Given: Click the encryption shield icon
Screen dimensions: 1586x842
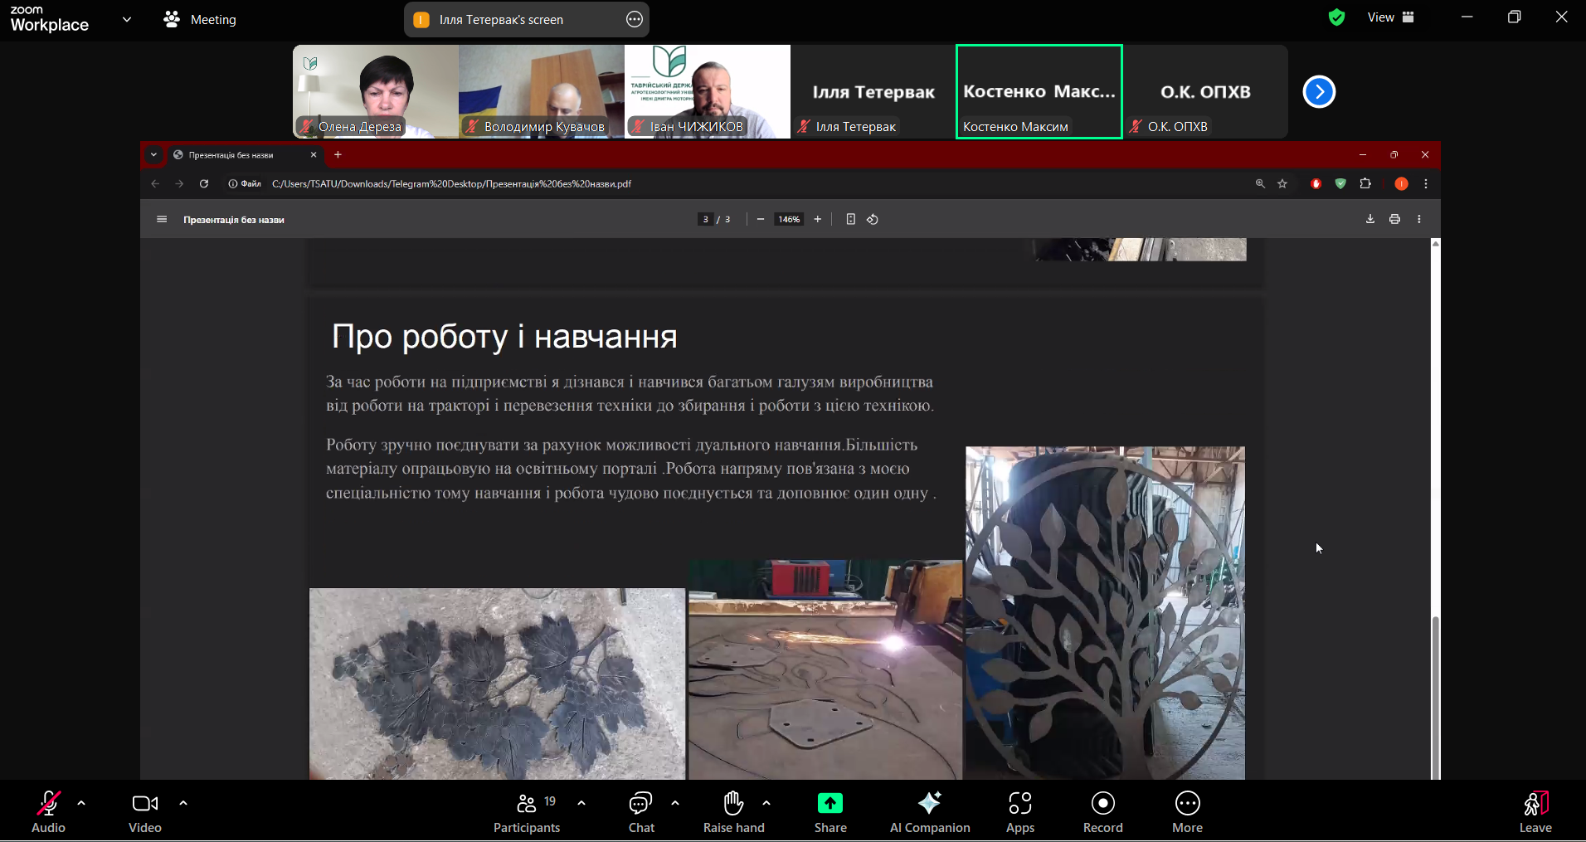Looking at the screenshot, I should pyautogui.click(x=1336, y=17).
